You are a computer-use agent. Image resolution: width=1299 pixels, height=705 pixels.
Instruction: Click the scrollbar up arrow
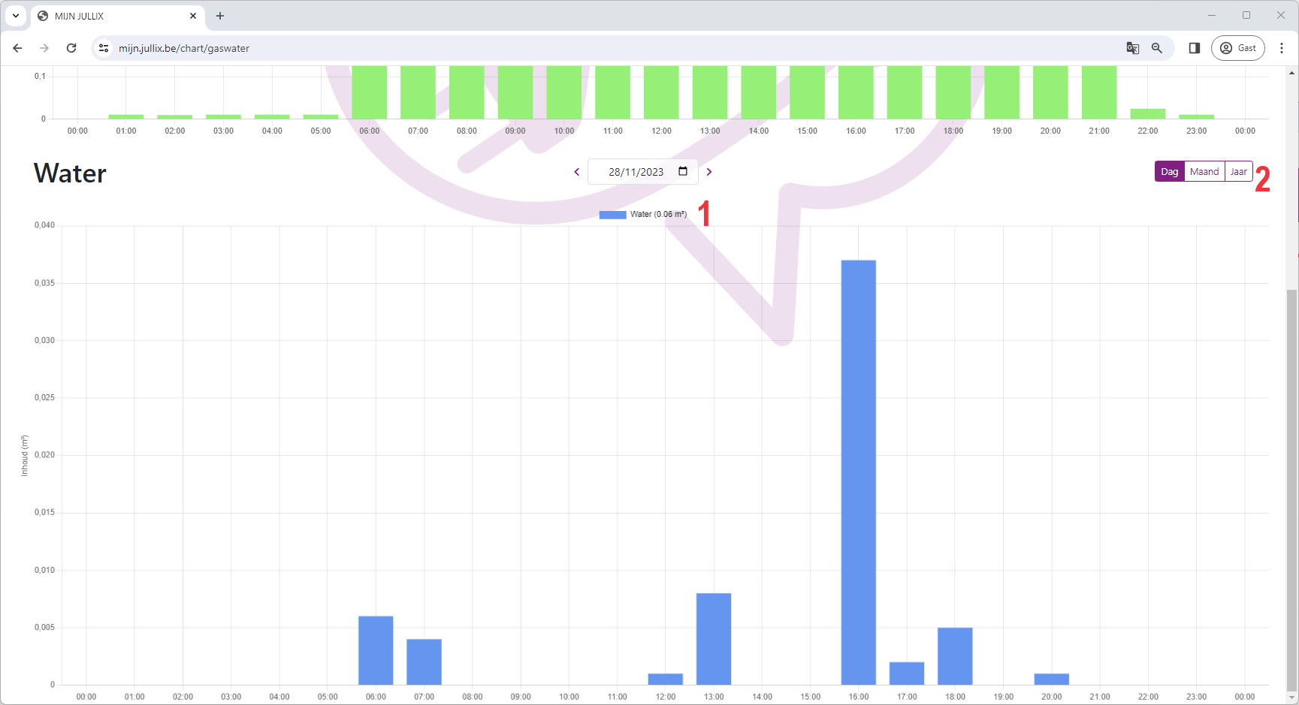[1292, 73]
